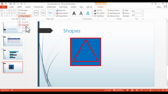Click the zoom in plus button
Image resolution: width=168 pixels, height=94 pixels.
(159, 90)
